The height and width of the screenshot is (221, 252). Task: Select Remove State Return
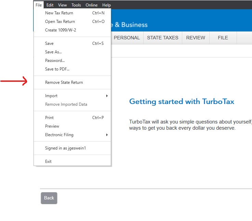[72, 82]
